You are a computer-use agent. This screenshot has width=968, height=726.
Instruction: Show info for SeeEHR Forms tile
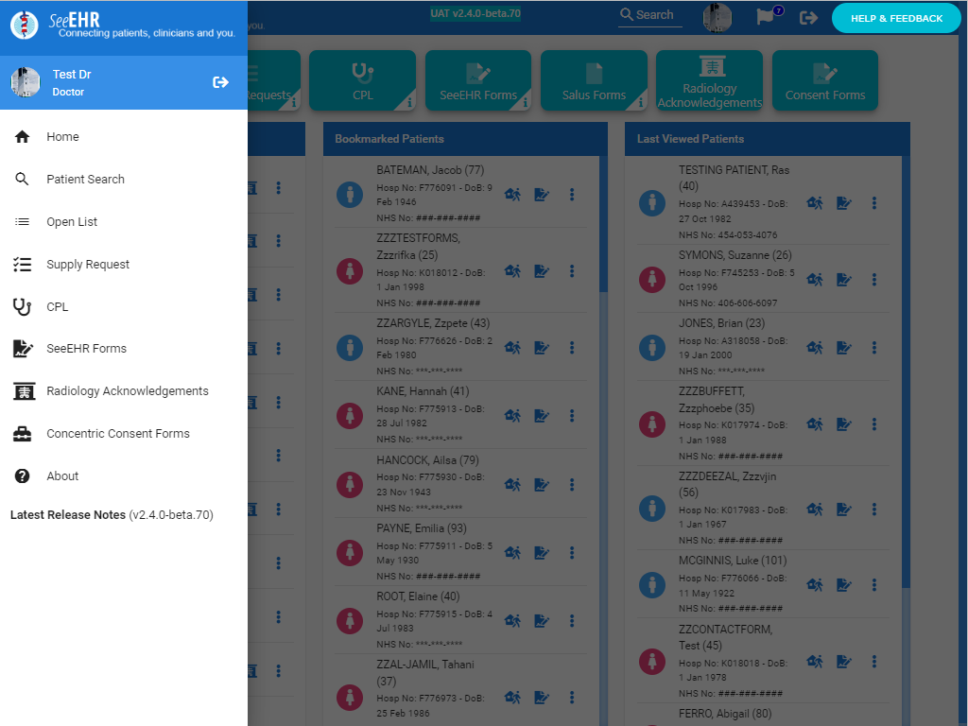[x=525, y=103]
